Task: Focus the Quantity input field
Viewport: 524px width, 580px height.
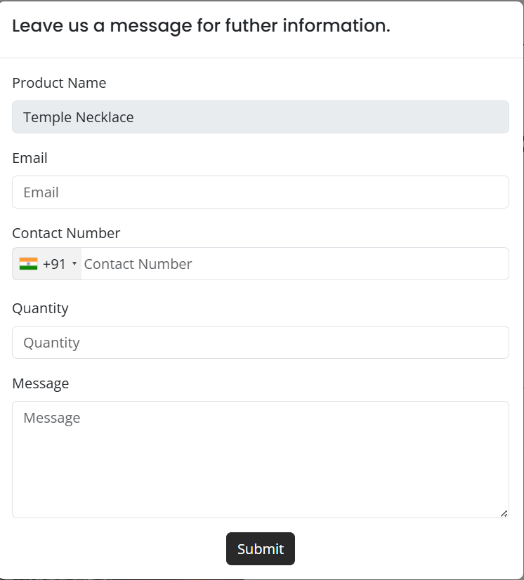Action: point(260,343)
